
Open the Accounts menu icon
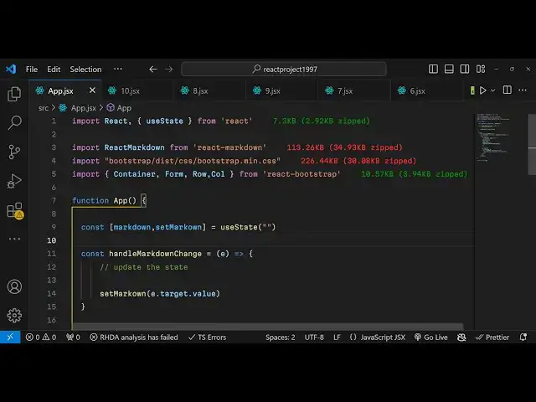tap(14, 286)
